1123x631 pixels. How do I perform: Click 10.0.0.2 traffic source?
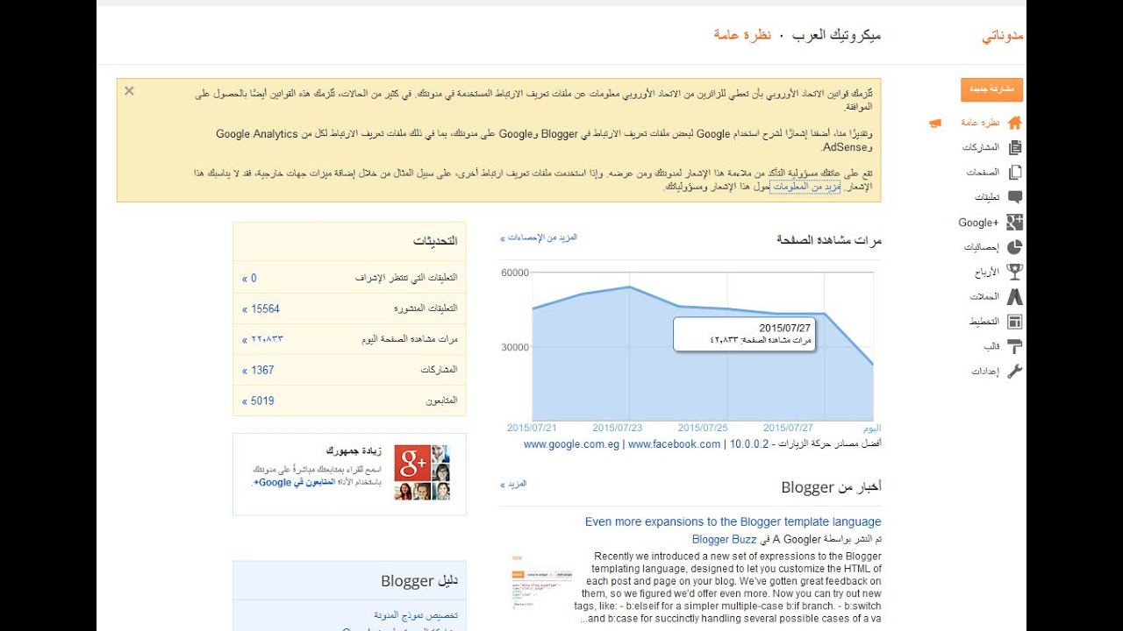[749, 444]
